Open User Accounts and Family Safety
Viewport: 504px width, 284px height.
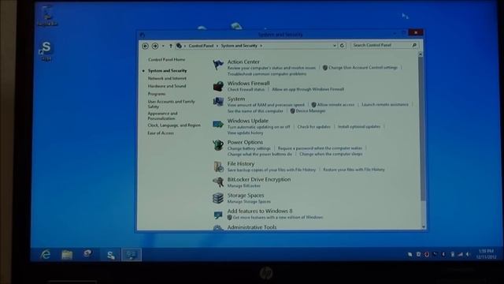(x=171, y=103)
